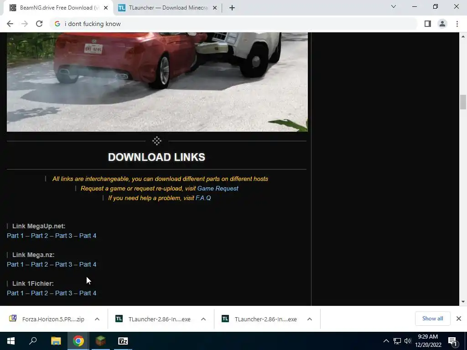467x350 pixels.
Task: Open the notification center icon
Action: coord(453,341)
